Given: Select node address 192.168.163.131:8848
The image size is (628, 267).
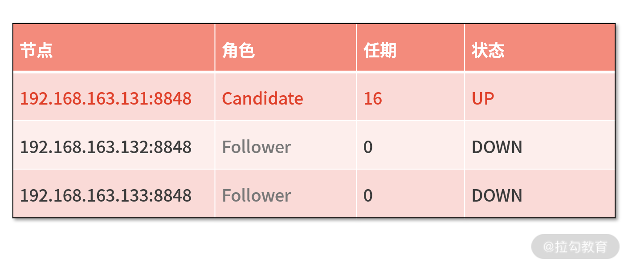Looking at the screenshot, I should pyautogui.click(x=106, y=98).
